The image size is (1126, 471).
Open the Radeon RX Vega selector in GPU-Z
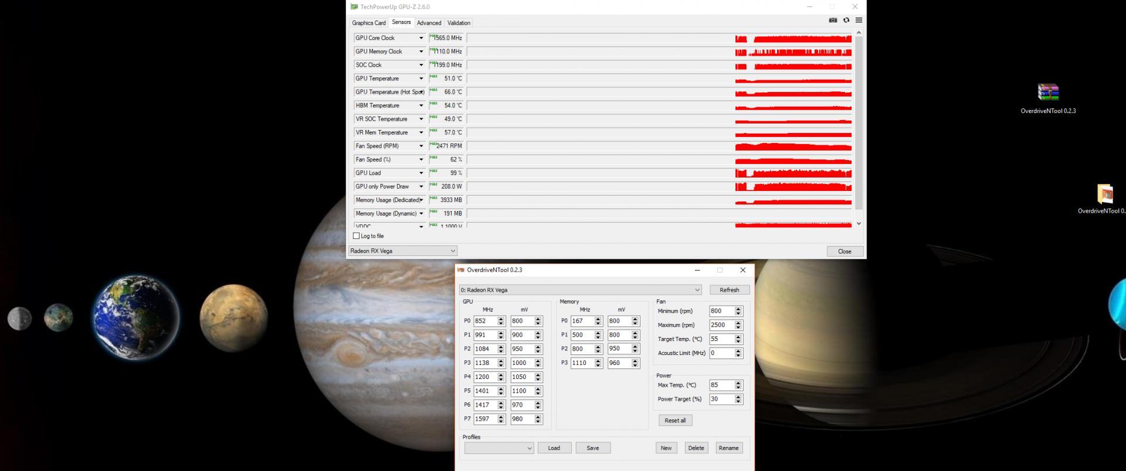403,251
